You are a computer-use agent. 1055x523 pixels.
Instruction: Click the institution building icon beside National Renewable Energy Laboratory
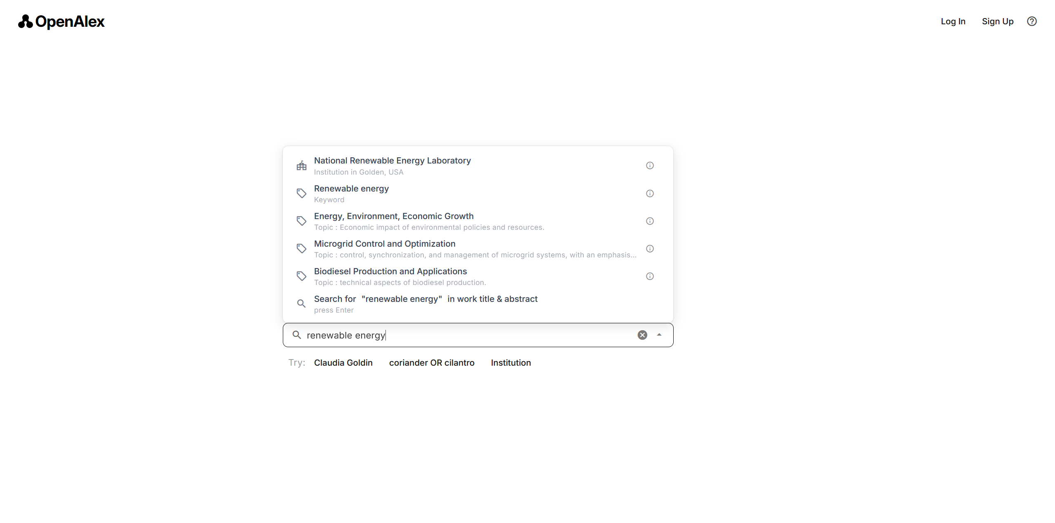[301, 165]
